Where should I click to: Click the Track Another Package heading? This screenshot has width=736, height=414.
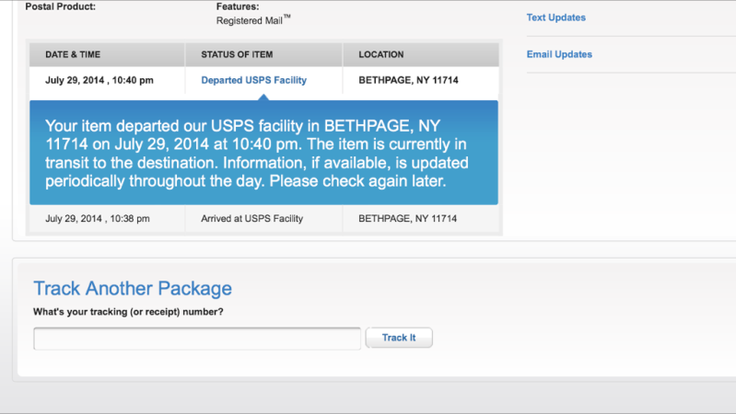[x=133, y=288]
